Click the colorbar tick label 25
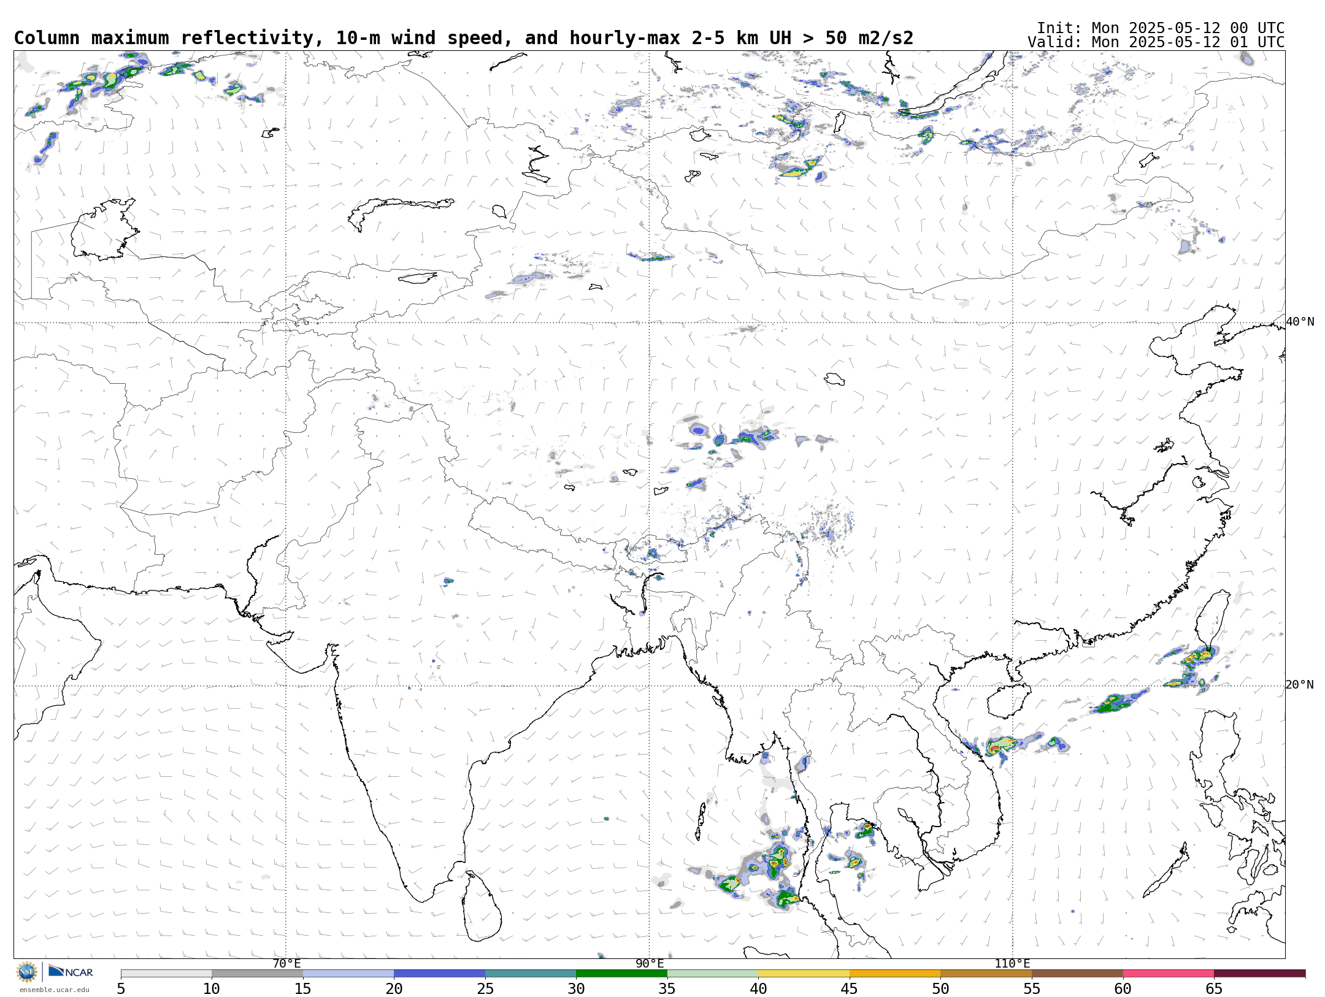 pos(485,989)
